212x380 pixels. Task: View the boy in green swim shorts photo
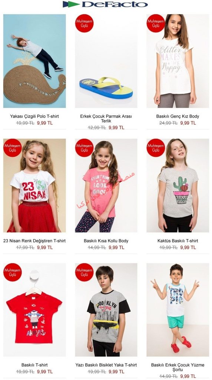click(178, 310)
